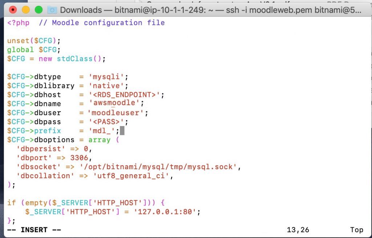Click the 'dbcollation' option key

45,176
